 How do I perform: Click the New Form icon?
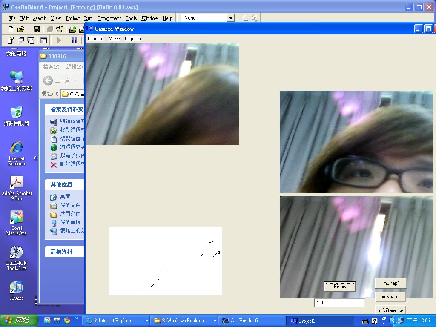point(44,40)
